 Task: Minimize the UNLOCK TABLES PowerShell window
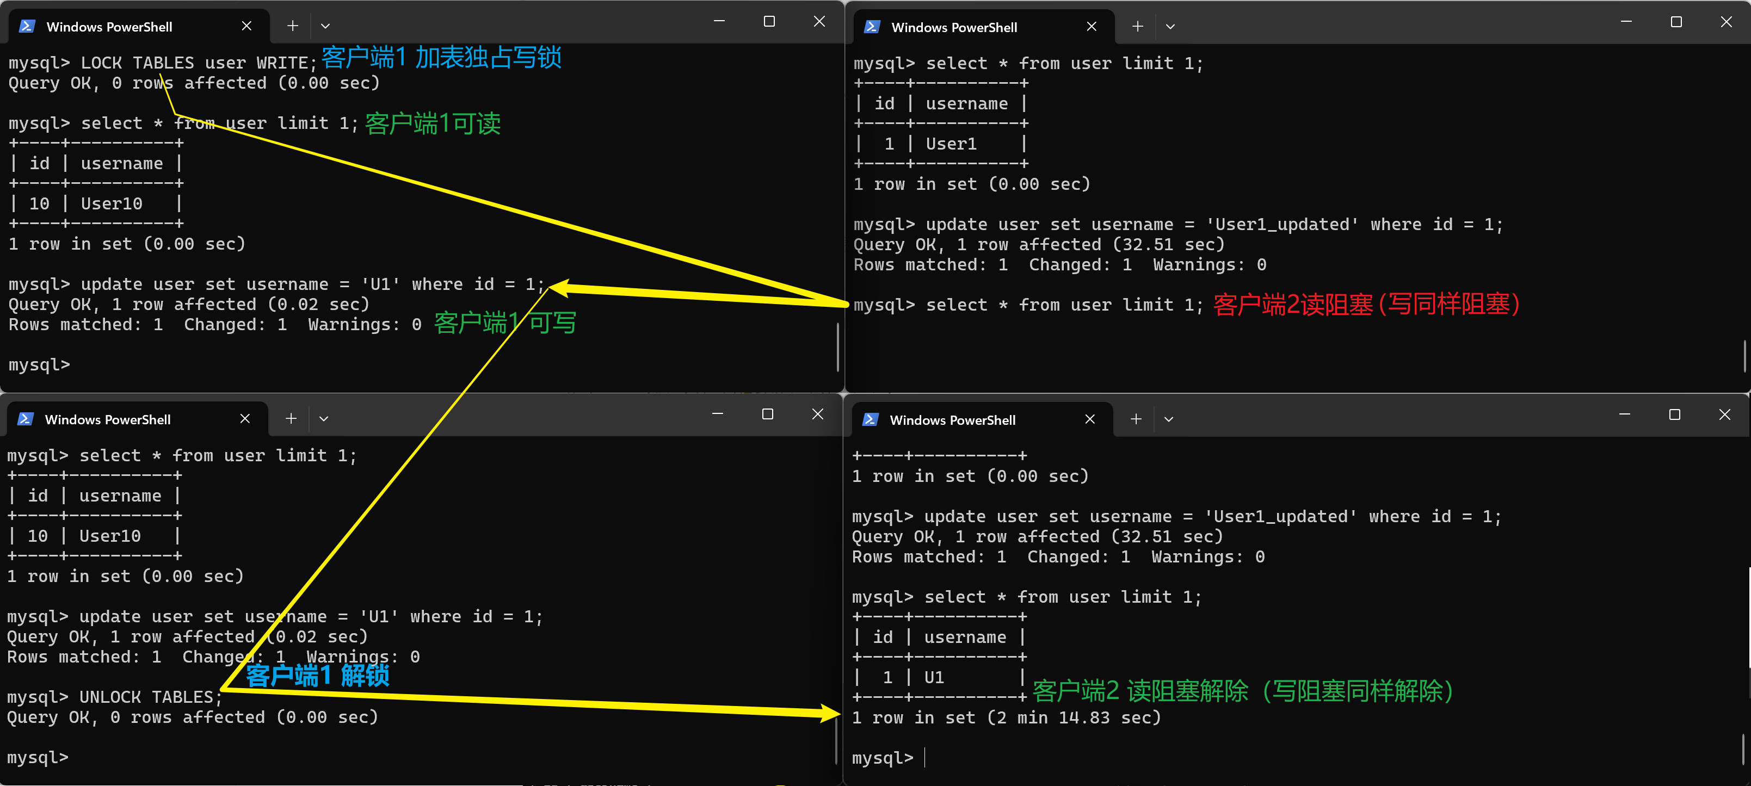click(718, 414)
